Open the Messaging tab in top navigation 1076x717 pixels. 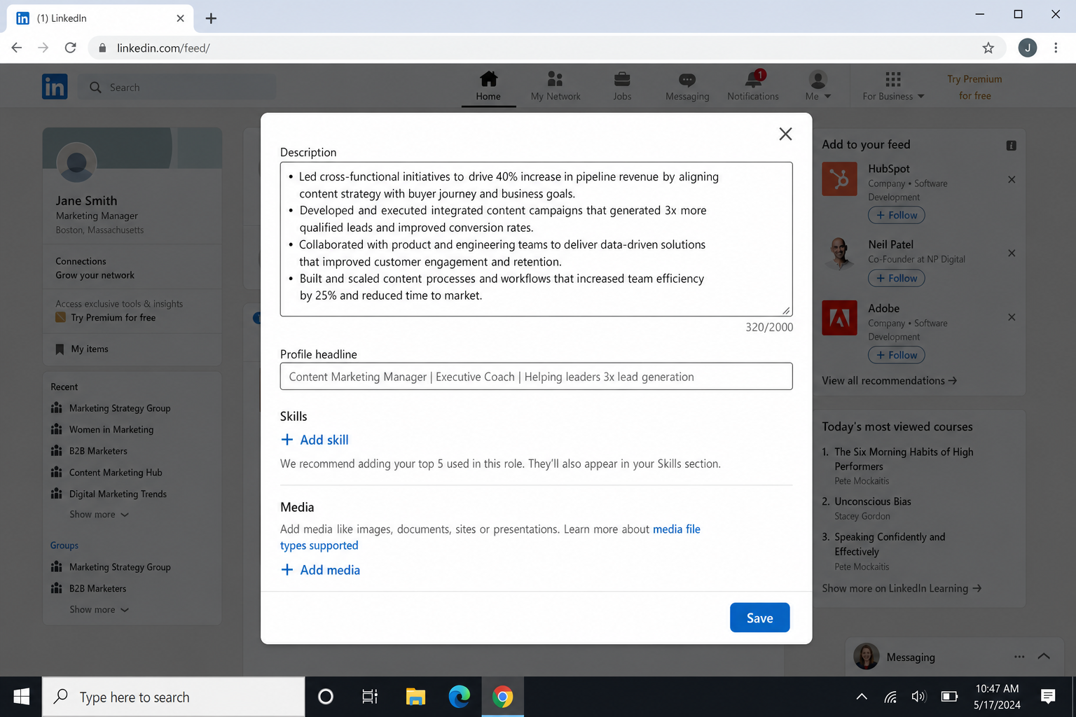687,86
